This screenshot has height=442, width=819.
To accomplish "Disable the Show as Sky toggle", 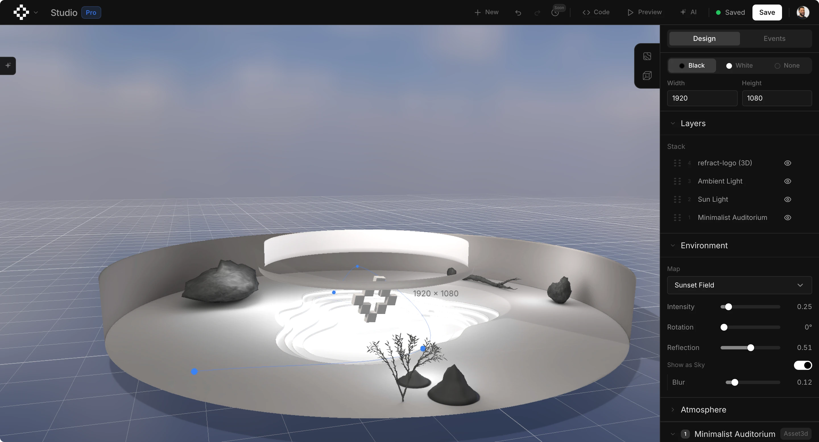I will [803, 365].
